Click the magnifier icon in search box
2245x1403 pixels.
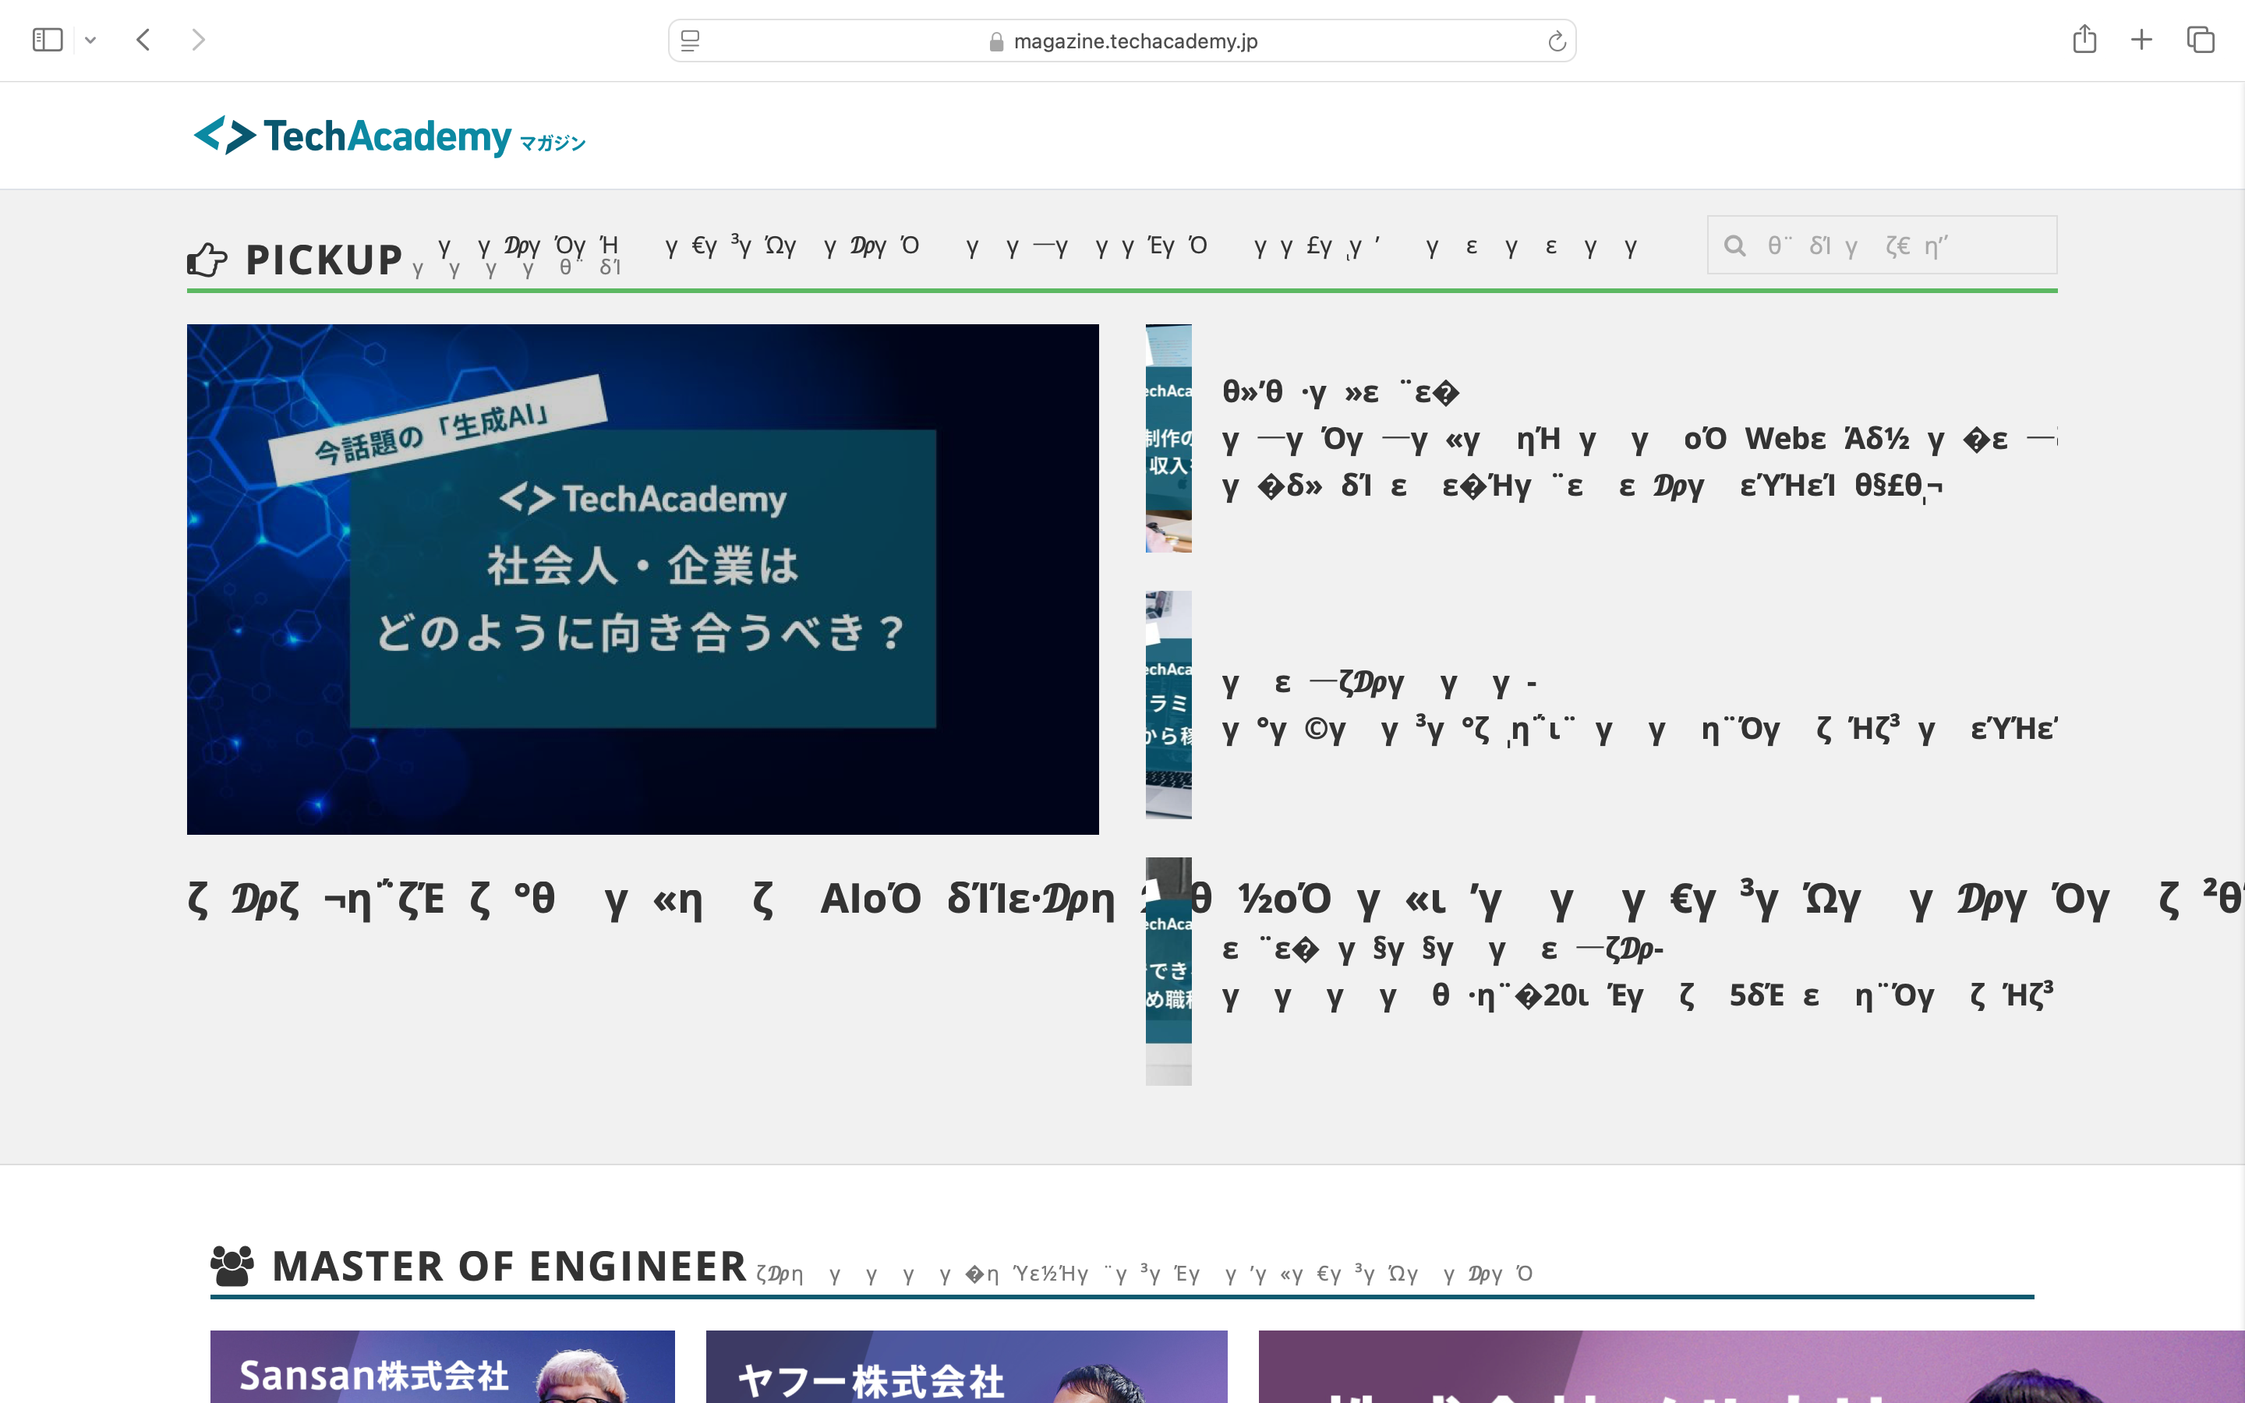click(x=1734, y=246)
